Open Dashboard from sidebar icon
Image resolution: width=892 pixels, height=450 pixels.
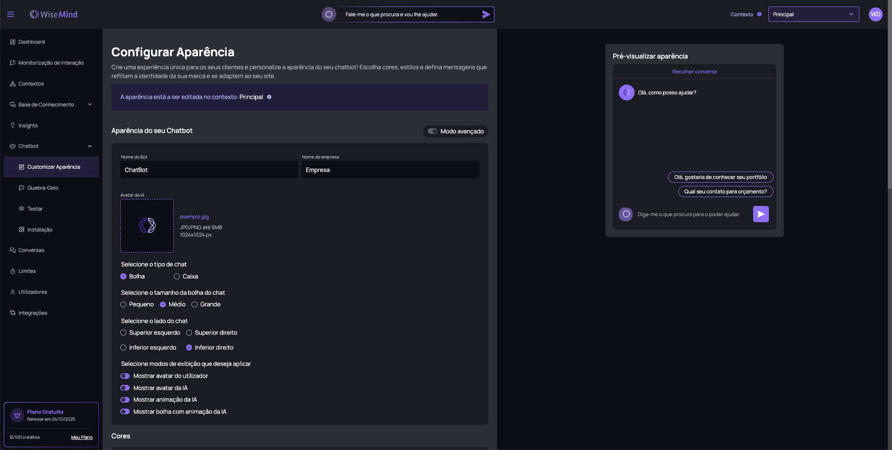pos(13,42)
